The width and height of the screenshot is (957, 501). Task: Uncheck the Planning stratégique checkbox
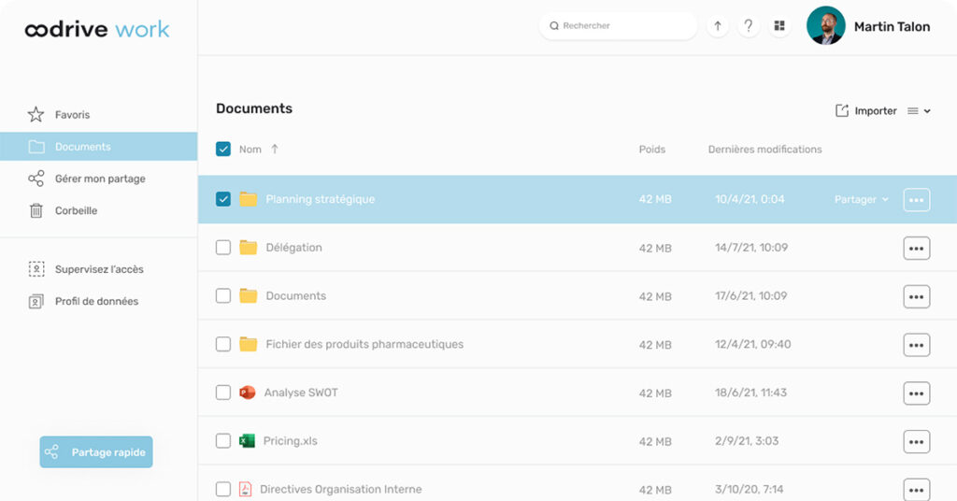pos(223,199)
